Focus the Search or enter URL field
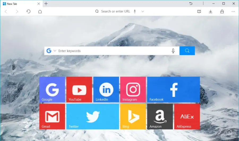Viewport: 239px width, 141px height. (116, 11)
